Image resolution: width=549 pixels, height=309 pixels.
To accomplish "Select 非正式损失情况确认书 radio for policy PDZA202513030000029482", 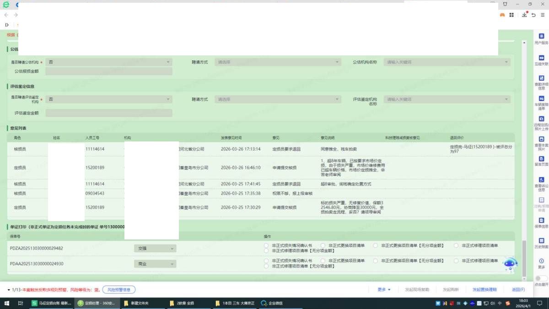I will click(x=266, y=245).
